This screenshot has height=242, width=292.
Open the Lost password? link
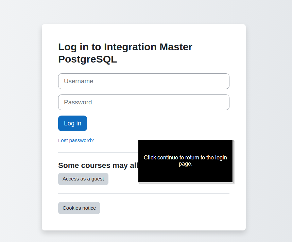pos(76,140)
